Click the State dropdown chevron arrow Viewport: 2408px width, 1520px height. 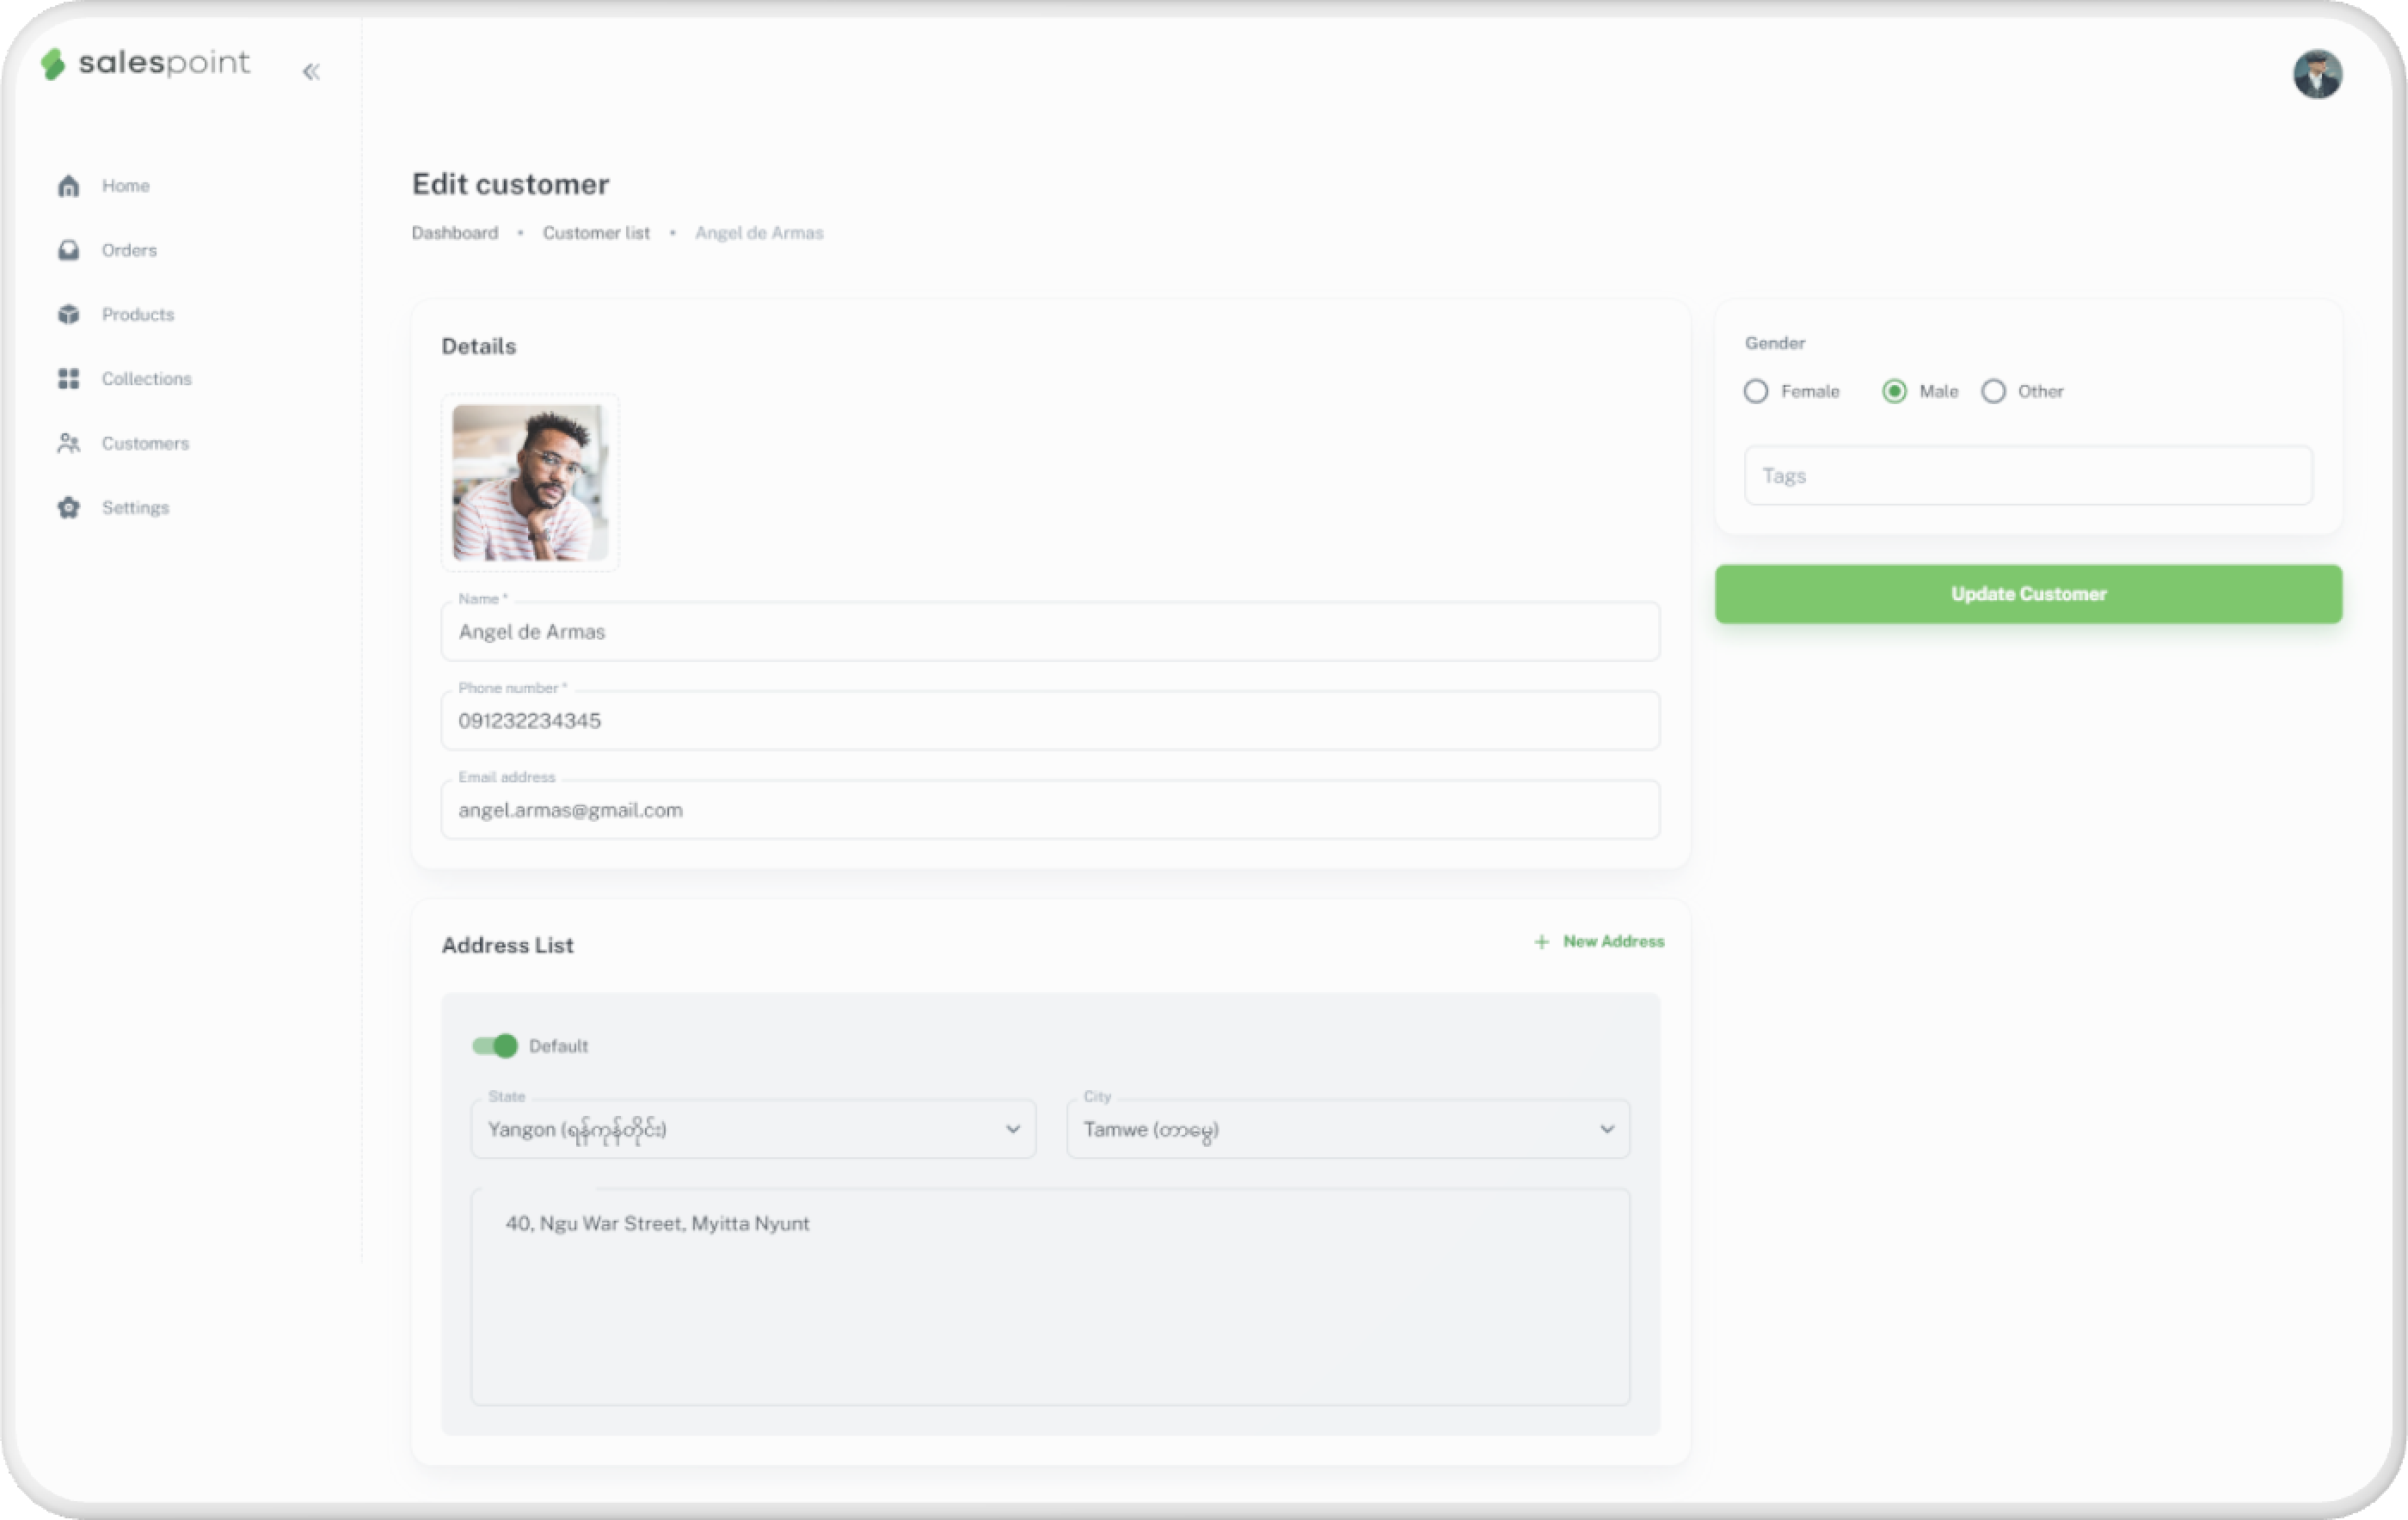(x=1012, y=1129)
